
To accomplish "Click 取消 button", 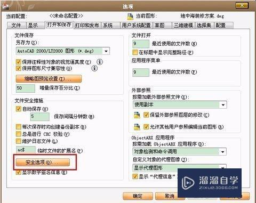I will pyautogui.click(x=170, y=196).
